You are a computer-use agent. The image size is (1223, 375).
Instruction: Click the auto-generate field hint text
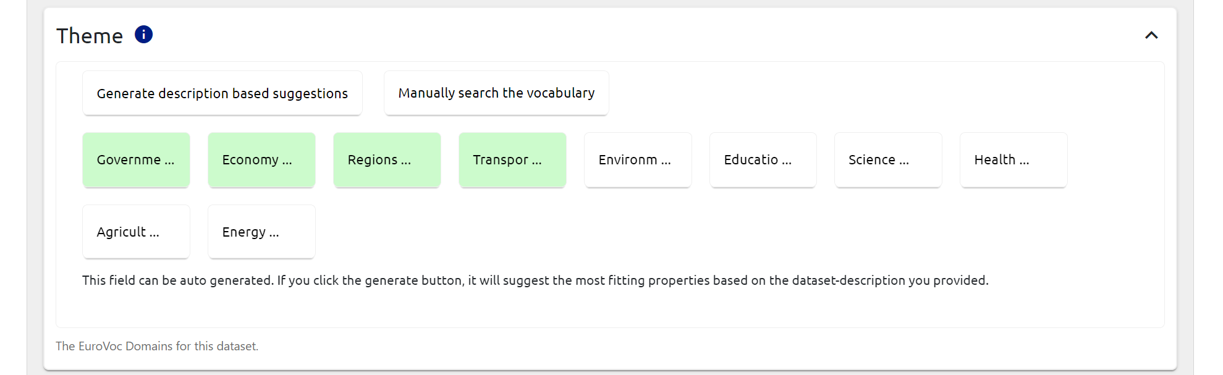535,280
